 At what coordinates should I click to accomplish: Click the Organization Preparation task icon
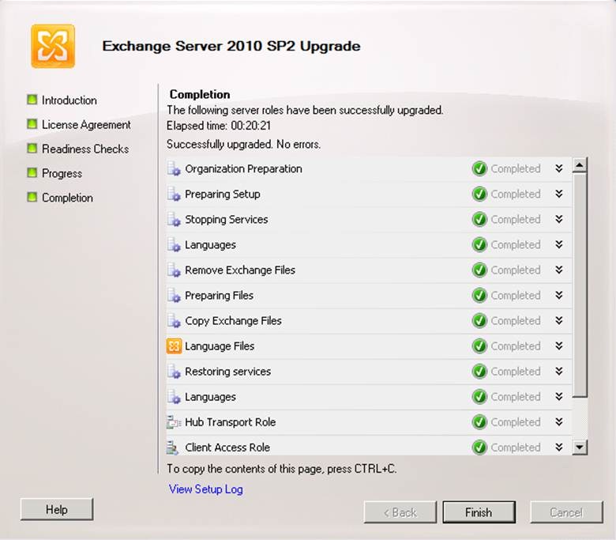174,169
